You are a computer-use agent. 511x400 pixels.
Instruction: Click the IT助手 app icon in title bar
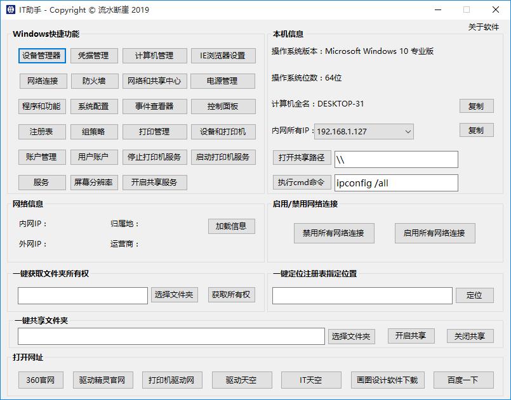pyautogui.click(x=10, y=10)
